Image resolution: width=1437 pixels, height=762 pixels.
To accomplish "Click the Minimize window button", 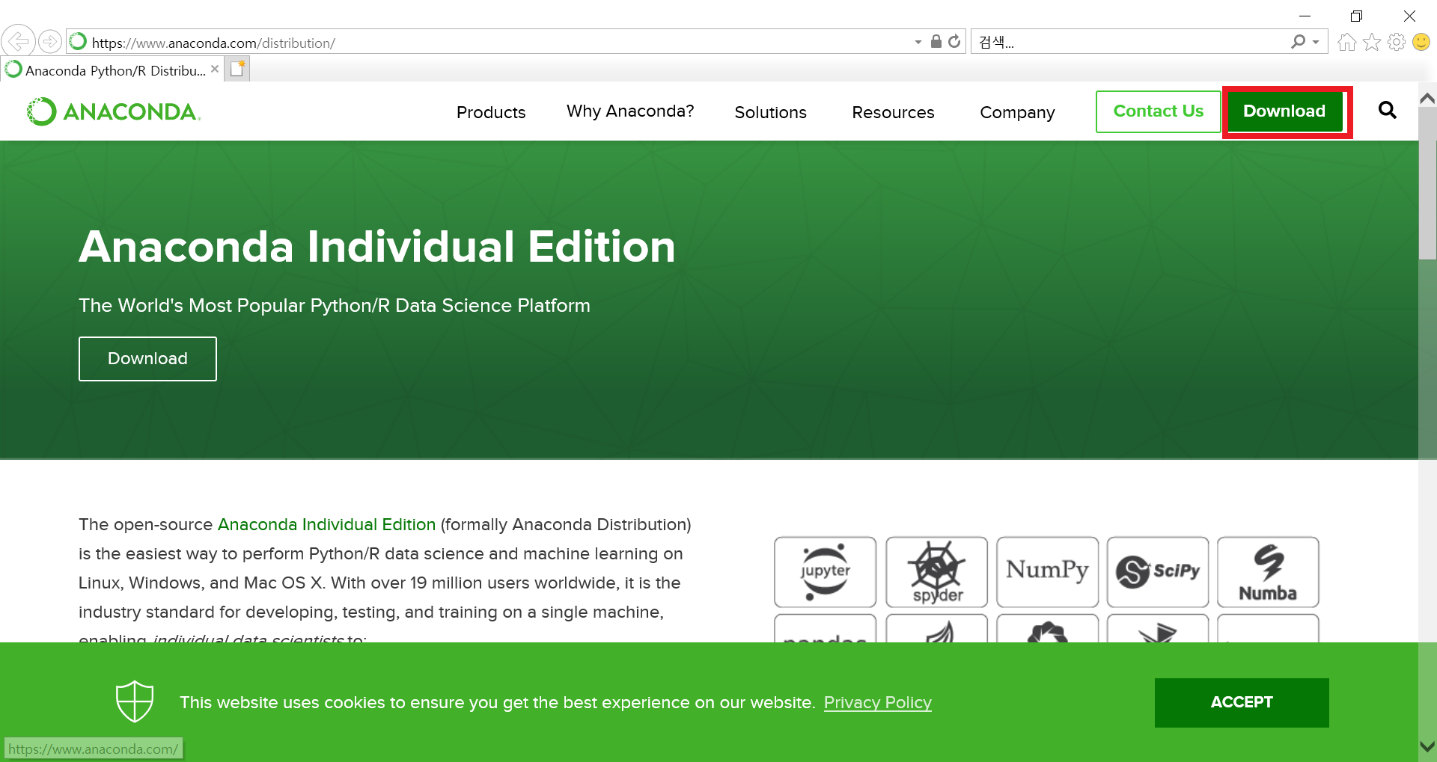I will pos(1305,16).
